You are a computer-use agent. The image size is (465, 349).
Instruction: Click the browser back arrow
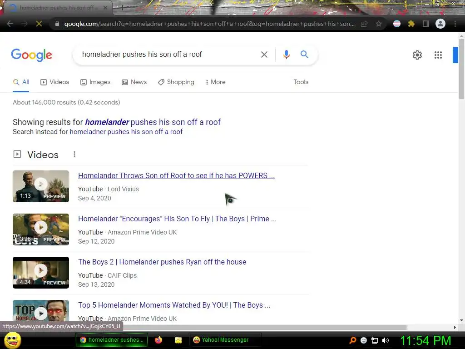pyautogui.click(x=10, y=24)
